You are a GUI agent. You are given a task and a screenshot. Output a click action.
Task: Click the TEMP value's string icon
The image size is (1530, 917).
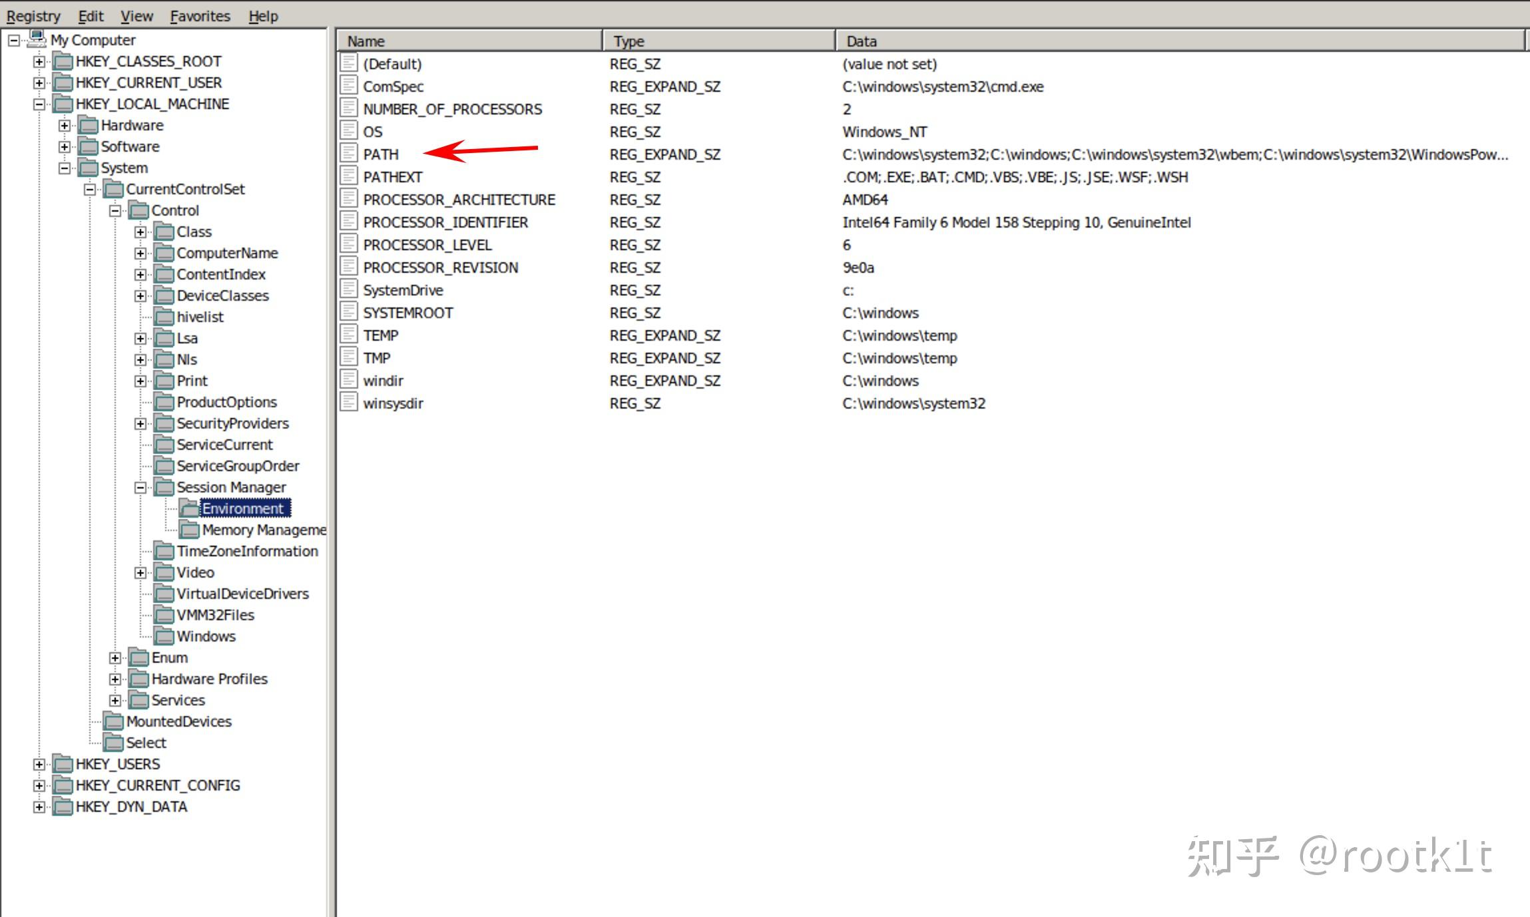[348, 335]
